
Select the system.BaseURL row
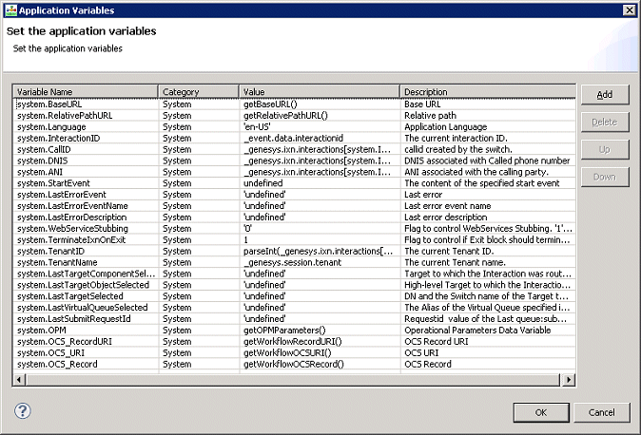click(295, 104)
